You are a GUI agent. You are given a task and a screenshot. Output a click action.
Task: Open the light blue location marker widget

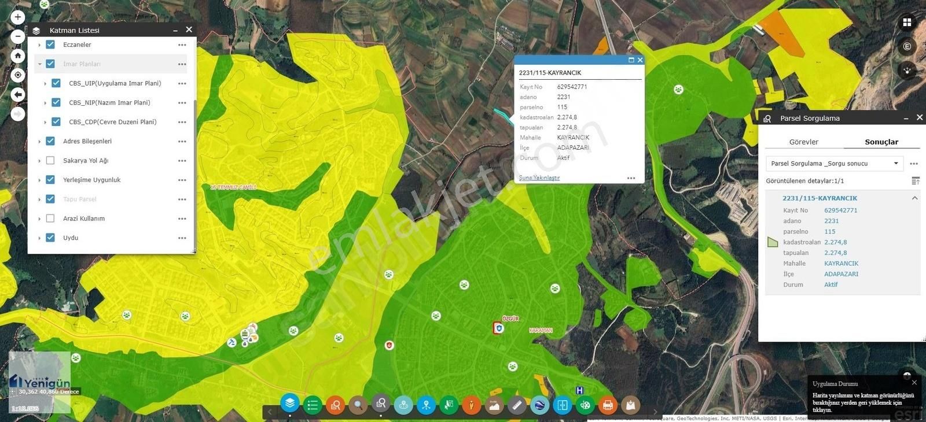click(403, 405)
